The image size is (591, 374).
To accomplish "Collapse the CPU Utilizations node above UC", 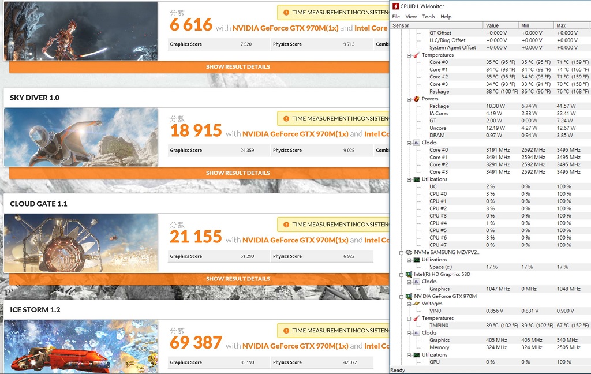I will (409, 179).
